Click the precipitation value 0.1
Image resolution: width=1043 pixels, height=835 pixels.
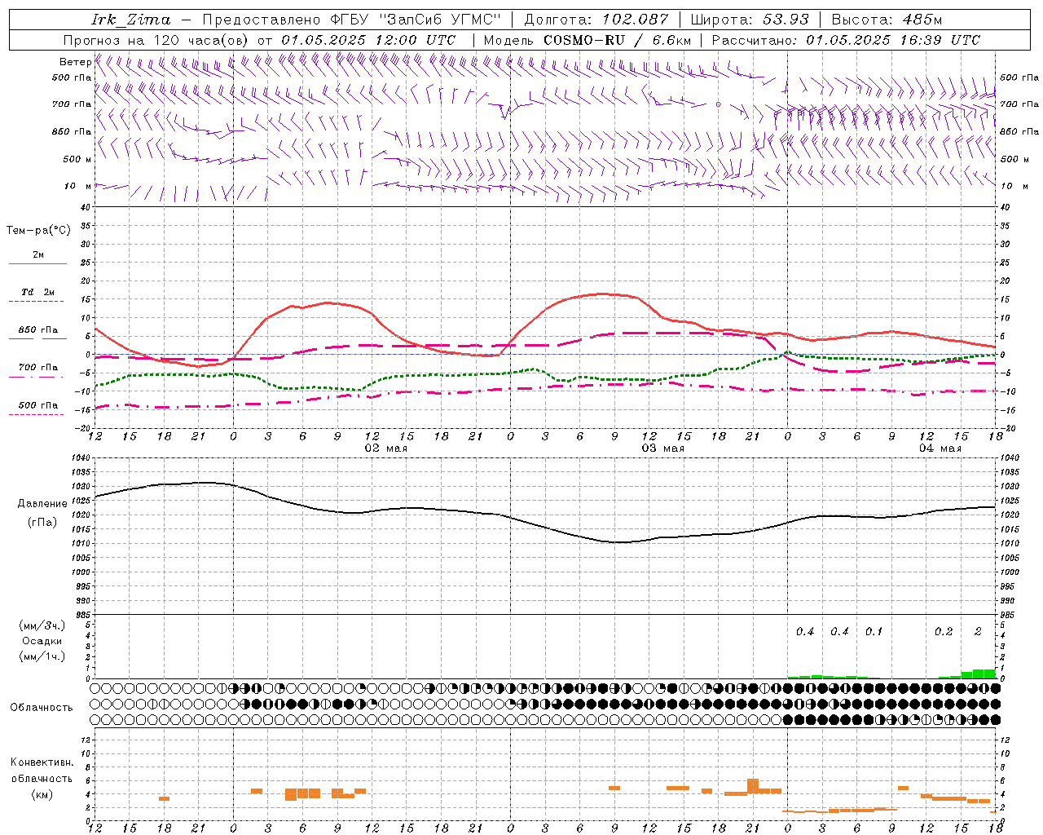(874, 632)
